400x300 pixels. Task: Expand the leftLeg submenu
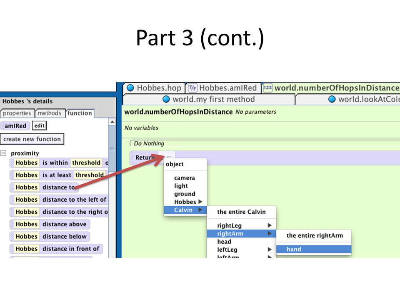point(241,250)
